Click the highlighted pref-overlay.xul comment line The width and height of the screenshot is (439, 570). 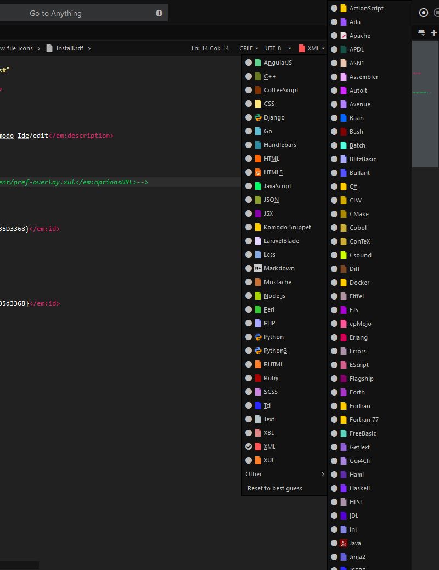pyautogui.click(x=121, y=182)
